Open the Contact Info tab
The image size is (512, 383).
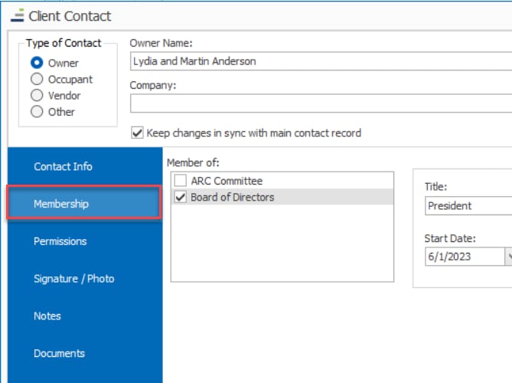pyautogui.click(x=85, y=166)
